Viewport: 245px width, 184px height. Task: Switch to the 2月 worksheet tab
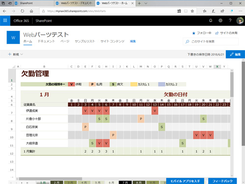[x=57, y=183]
